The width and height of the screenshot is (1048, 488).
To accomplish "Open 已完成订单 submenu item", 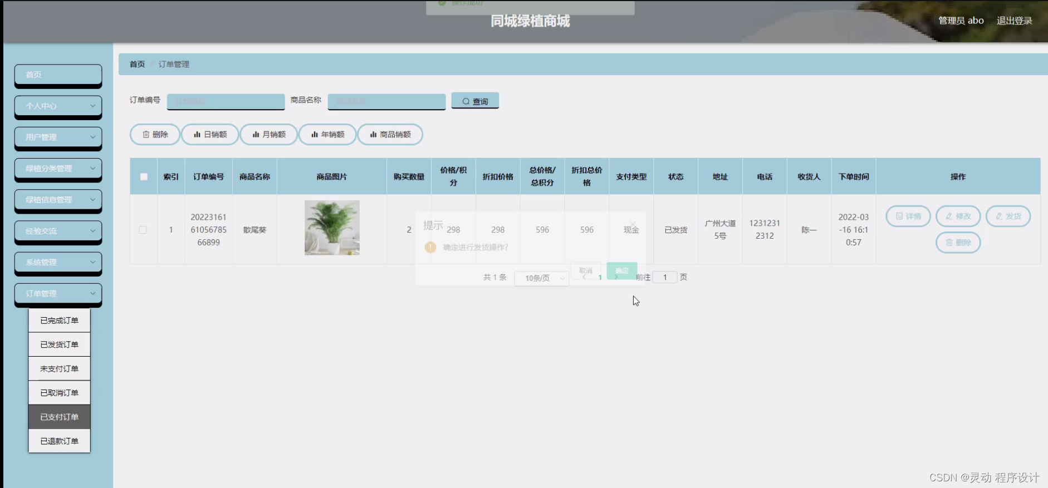I will click(60, 321).
